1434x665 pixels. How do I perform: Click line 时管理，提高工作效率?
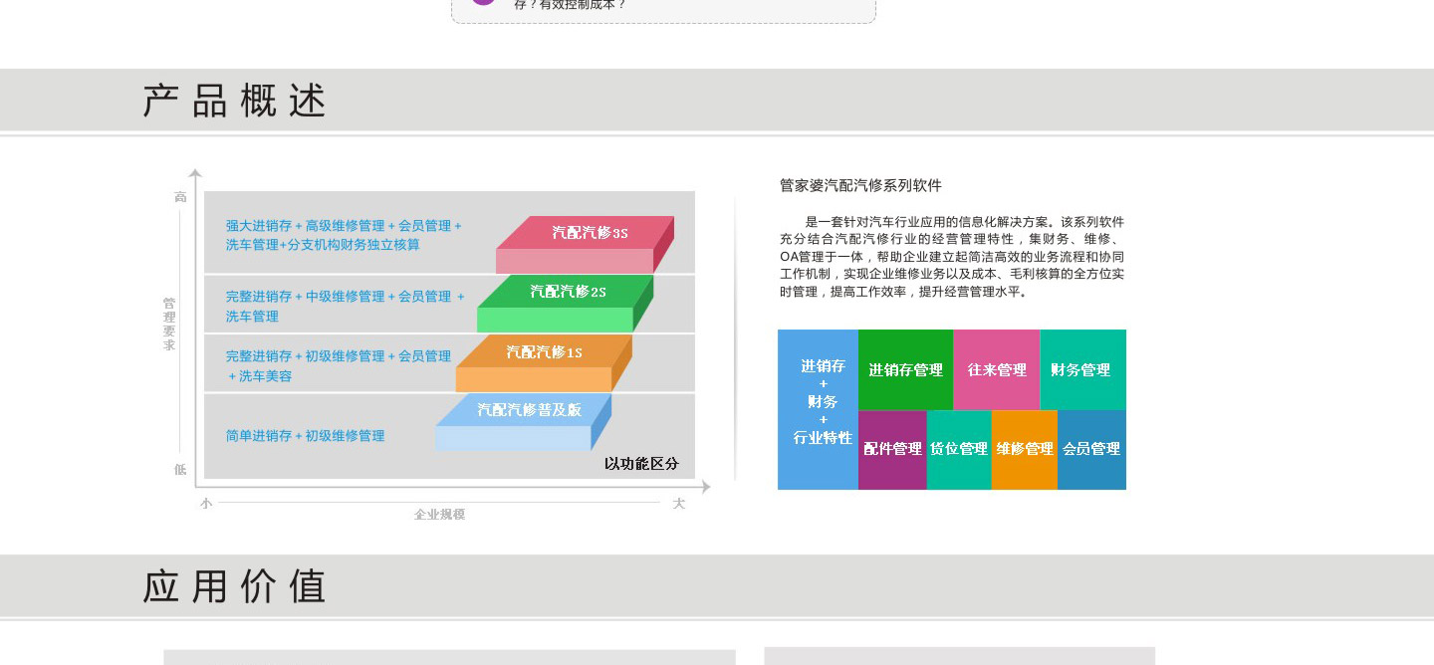[x=904, y=293]
